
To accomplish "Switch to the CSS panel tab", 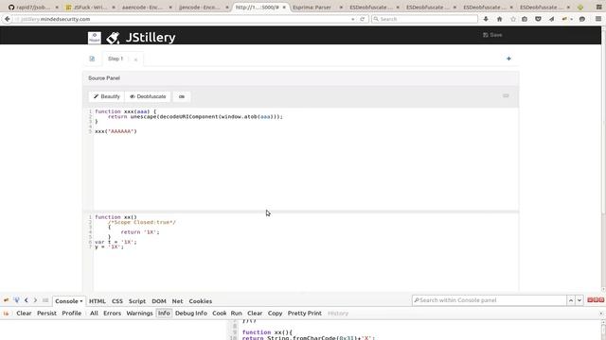I will pyautogui.click(x=117, y=301).
